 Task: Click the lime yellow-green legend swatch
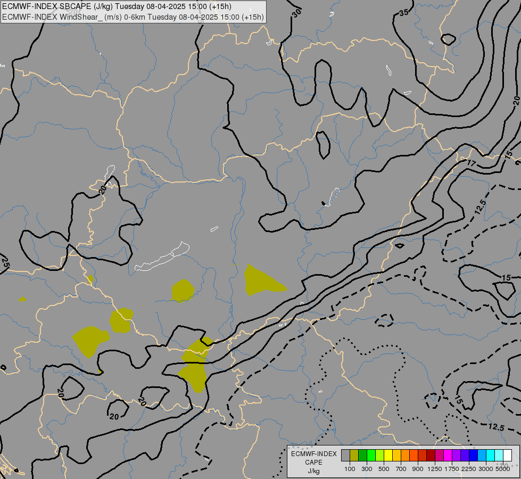(380, 455)
